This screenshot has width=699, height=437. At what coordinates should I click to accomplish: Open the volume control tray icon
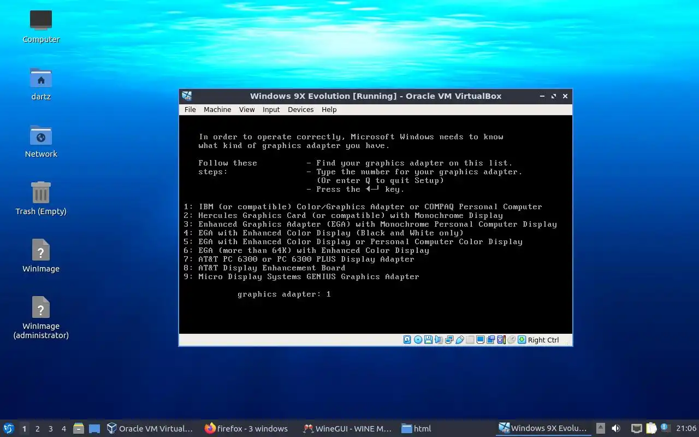pos(616,429)
